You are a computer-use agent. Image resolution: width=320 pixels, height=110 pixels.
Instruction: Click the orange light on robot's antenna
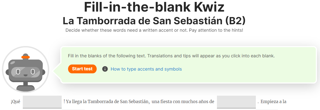pos(26,57)
